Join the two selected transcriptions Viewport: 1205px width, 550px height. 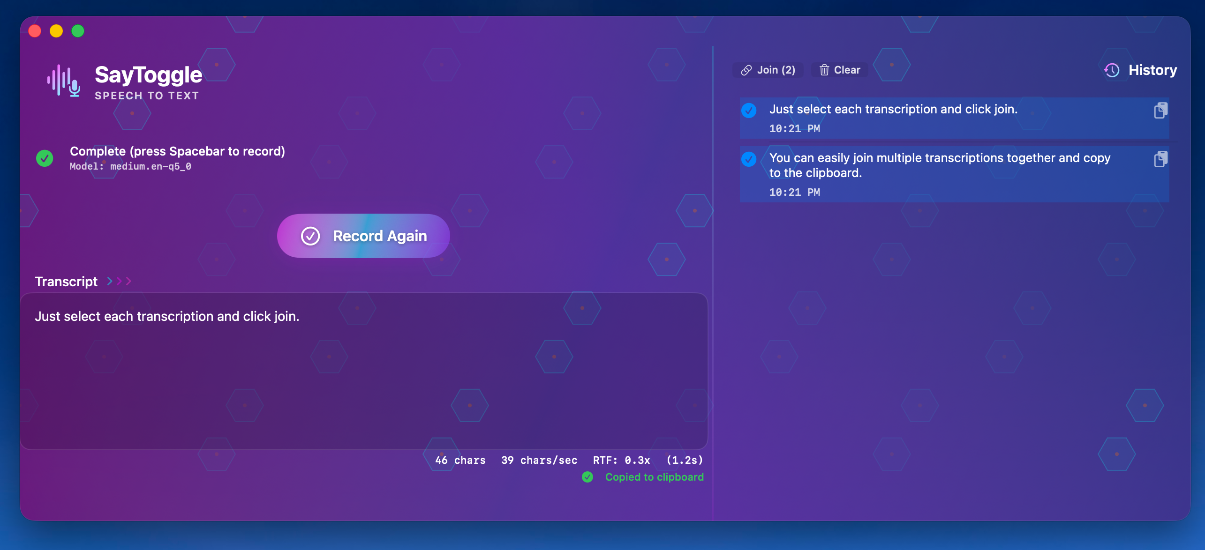[768, 69]
